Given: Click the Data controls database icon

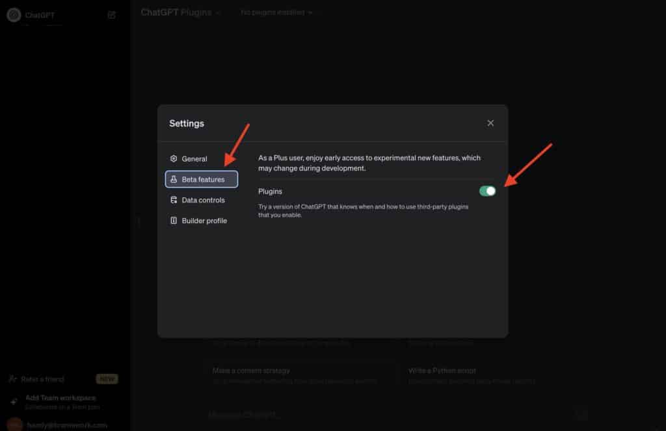Looking at the screenshot, I should [174, 200].
